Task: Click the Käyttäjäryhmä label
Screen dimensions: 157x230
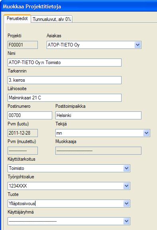Action: [x=21, y=212]
